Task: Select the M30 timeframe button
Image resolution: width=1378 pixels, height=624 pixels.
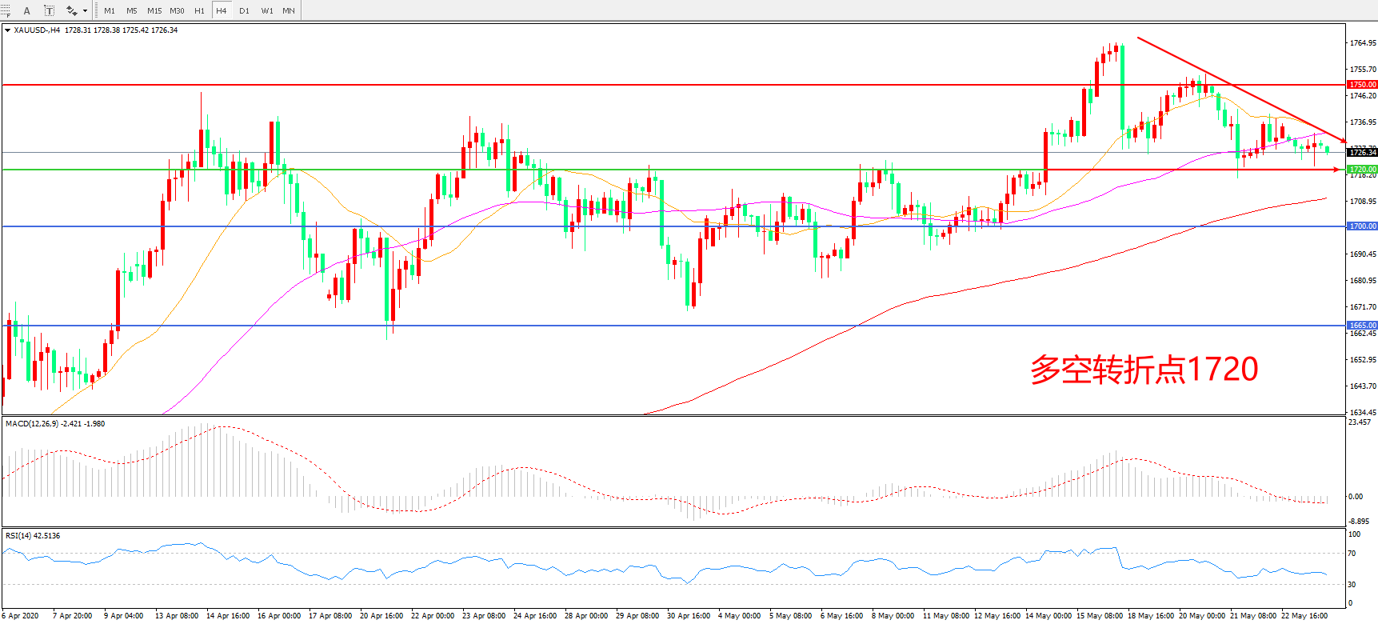Action: [177, 10]
